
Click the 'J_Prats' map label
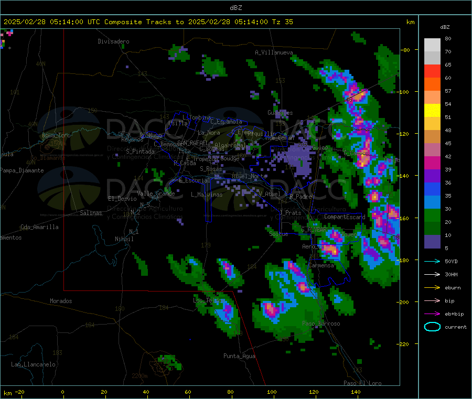tap(290, 213)
